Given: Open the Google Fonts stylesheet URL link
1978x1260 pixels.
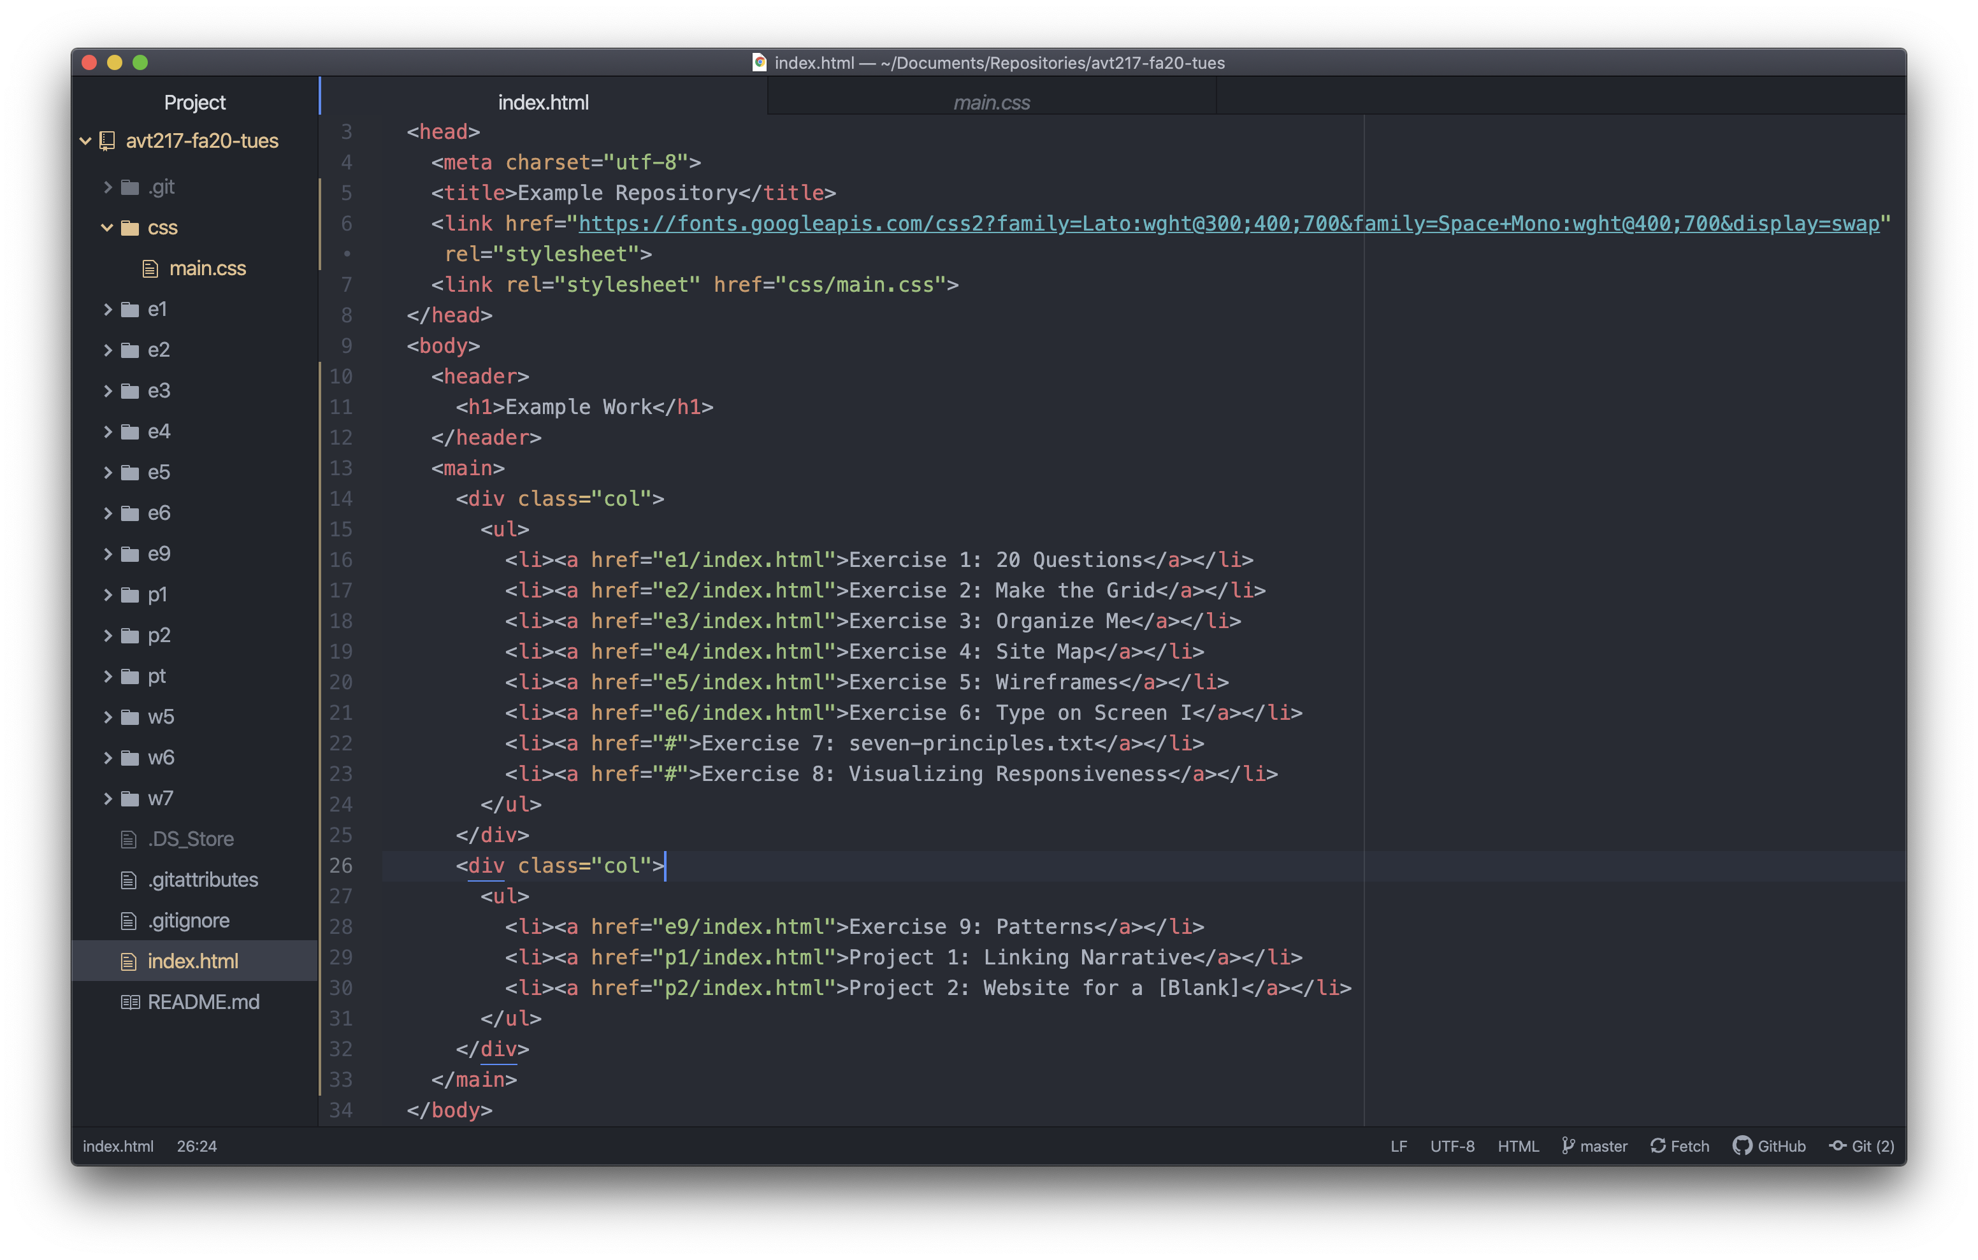Looking at the screenshot, I should pos(1229,224).
